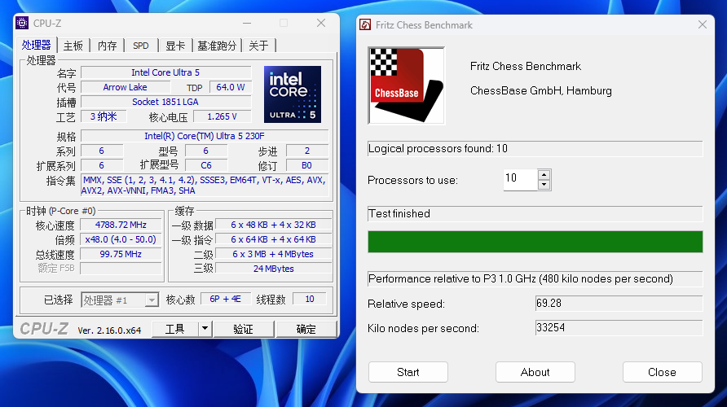This screenshot has height=407, width=727.
Task: Select the 处理器 tab
Action: pyautogui.click(x=36, y=45)
